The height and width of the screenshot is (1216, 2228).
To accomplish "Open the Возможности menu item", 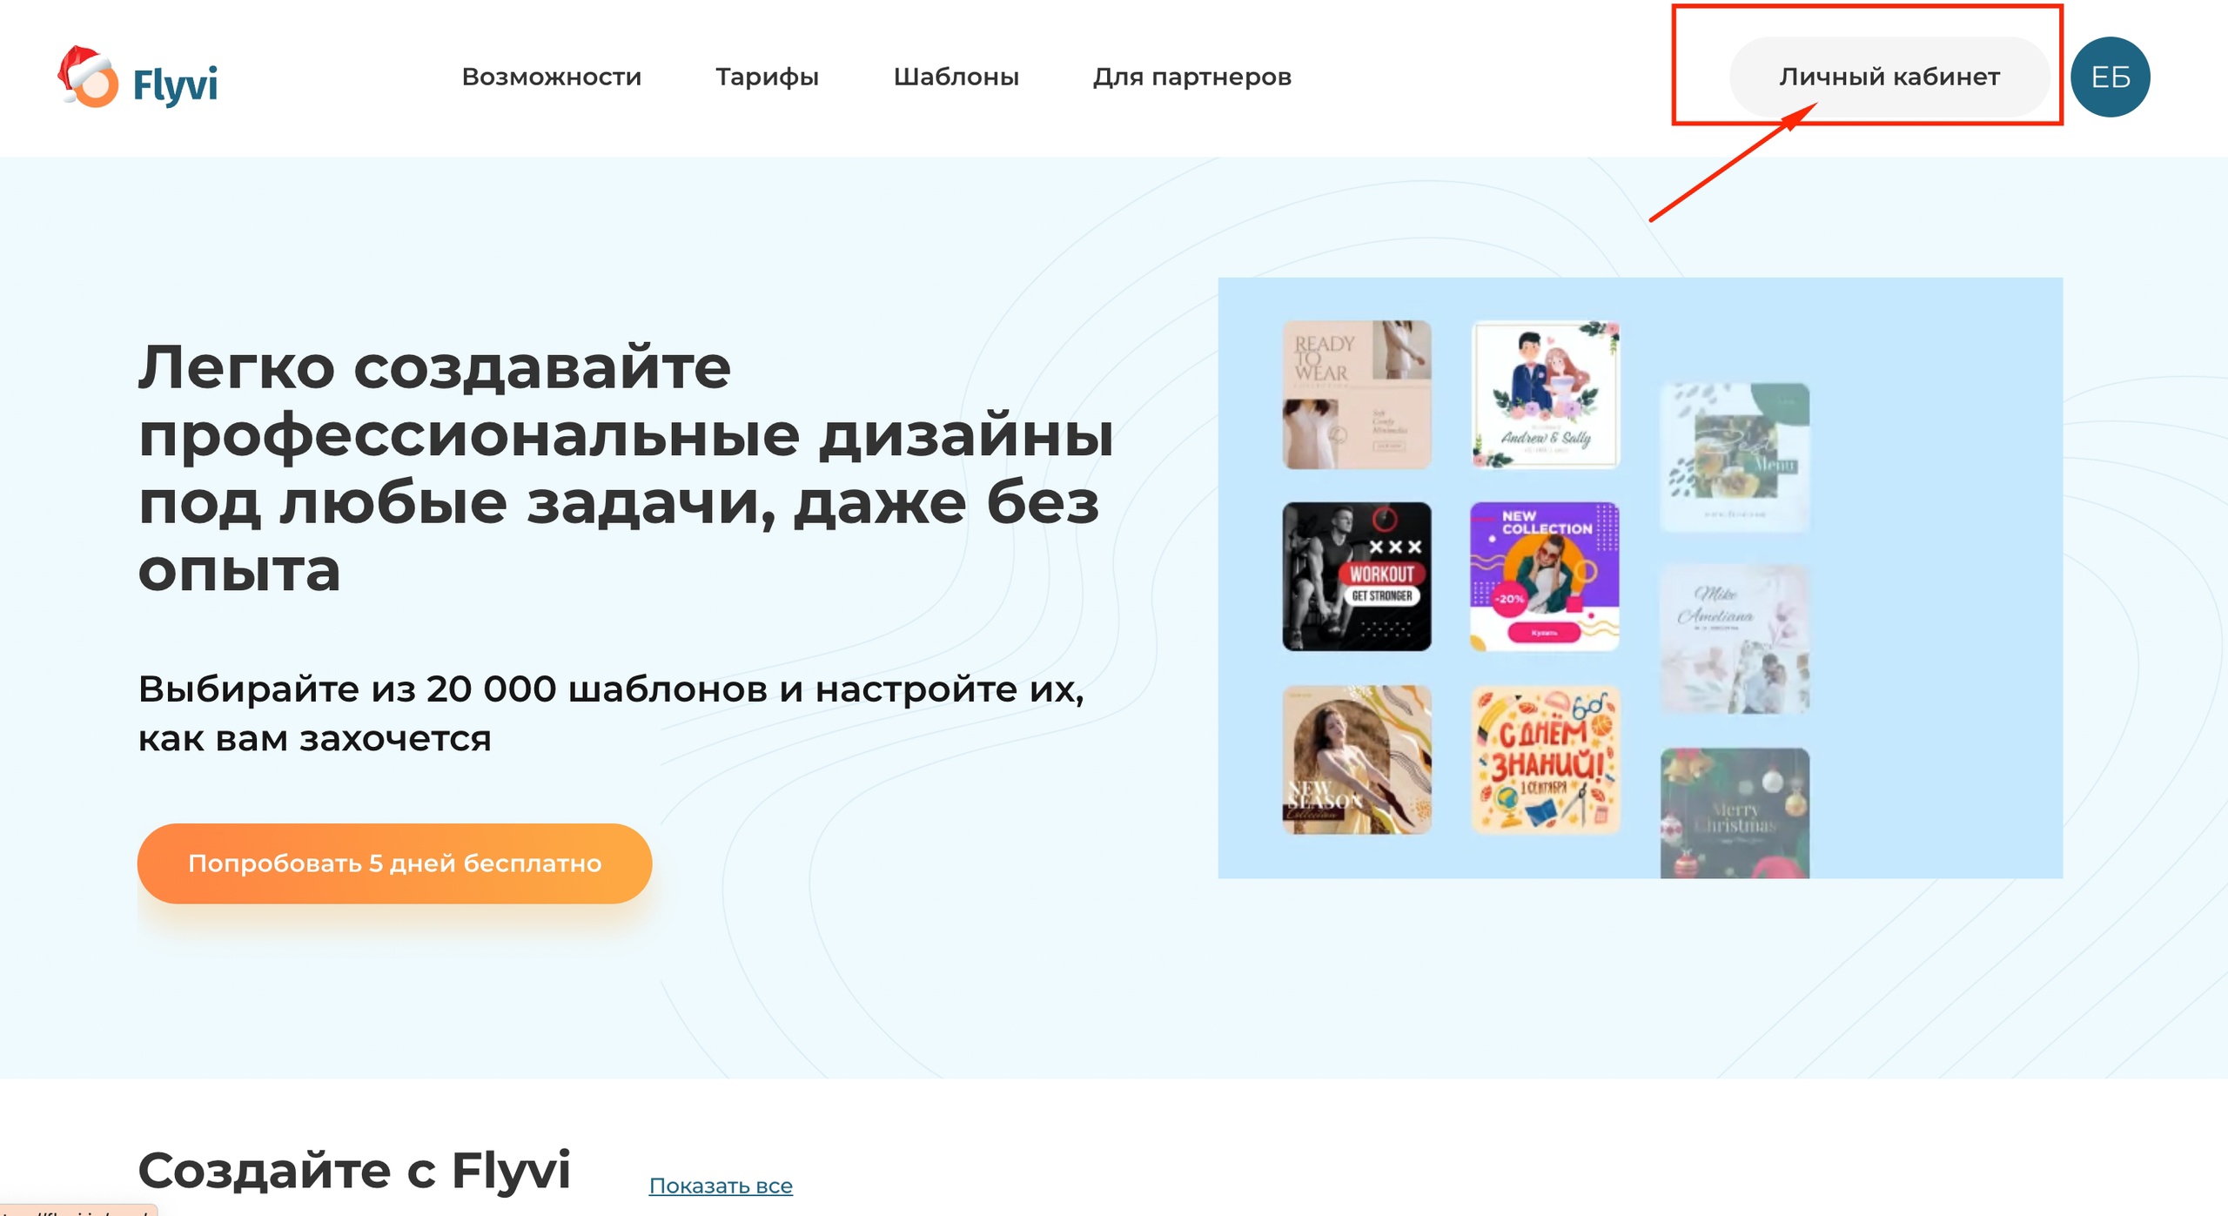I will tap(551, 77).
